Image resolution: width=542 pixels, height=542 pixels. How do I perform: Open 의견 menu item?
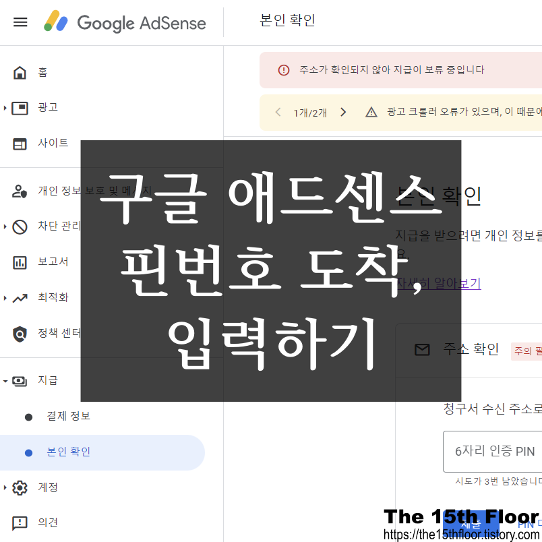[x=48, y=522]
